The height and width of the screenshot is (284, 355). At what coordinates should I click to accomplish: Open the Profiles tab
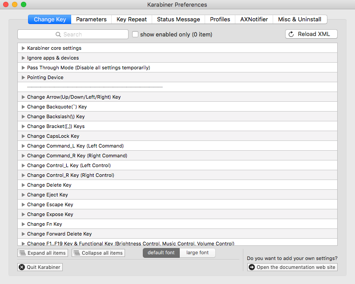coord(220,20)
